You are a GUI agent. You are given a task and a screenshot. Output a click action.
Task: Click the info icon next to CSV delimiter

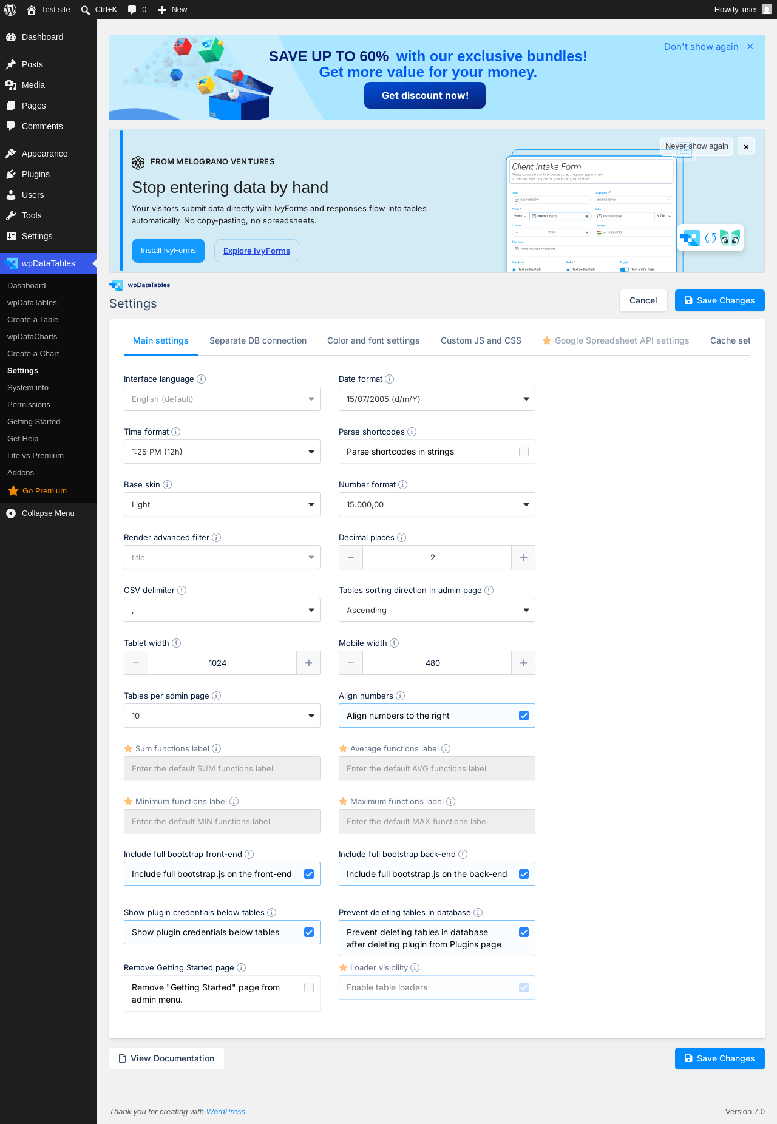tap(182, 590)
